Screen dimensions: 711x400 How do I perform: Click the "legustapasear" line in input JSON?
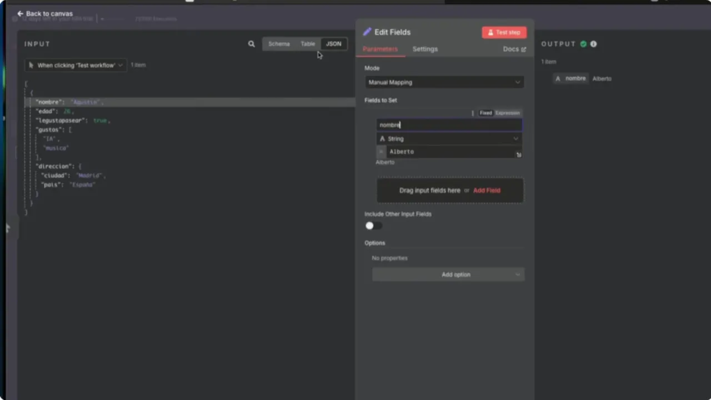click(x=73, y=121)
